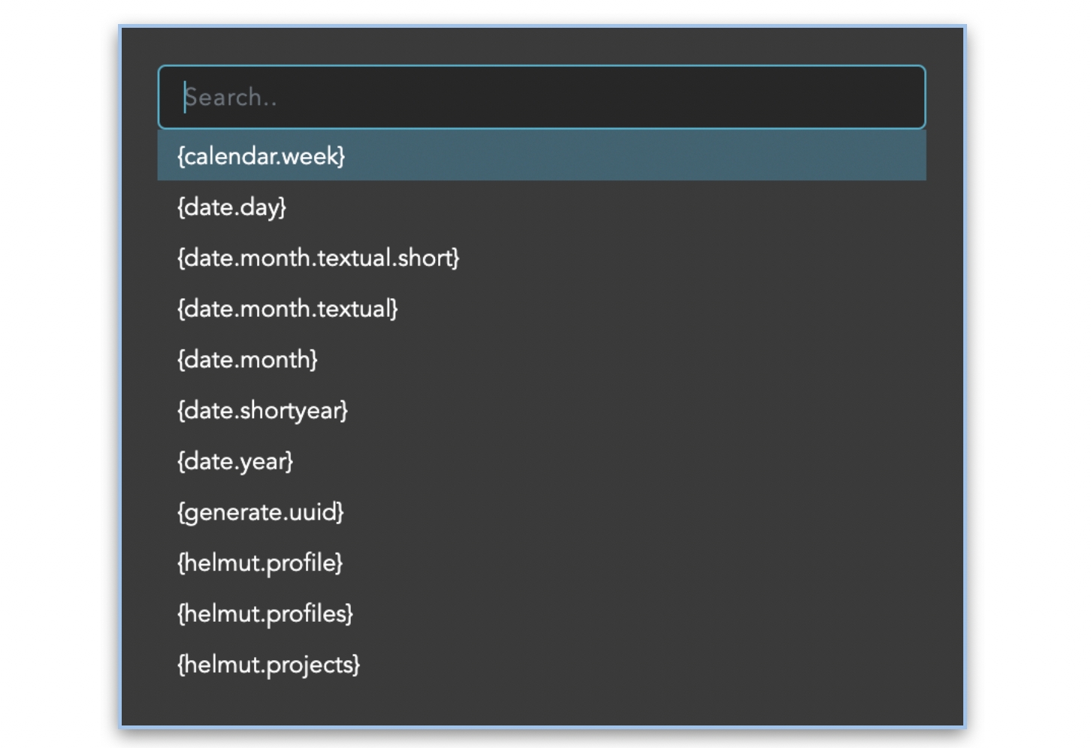This screenshot has height=748, width=1091.
Task: Choose the {helmut.profile} item
Action: (x=259, y=563)
